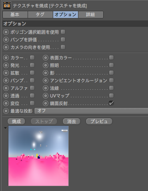Click the animation circle beside ポリゴン選択範囲を使用
This screenshot has height=191, width=148.
click(6, 32)
